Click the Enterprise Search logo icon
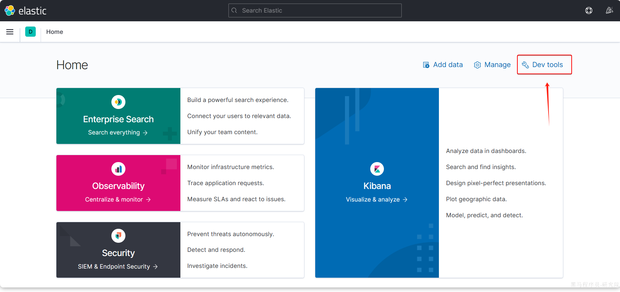Viewport: 620px width, 292px height. click(x=118, y=102)
